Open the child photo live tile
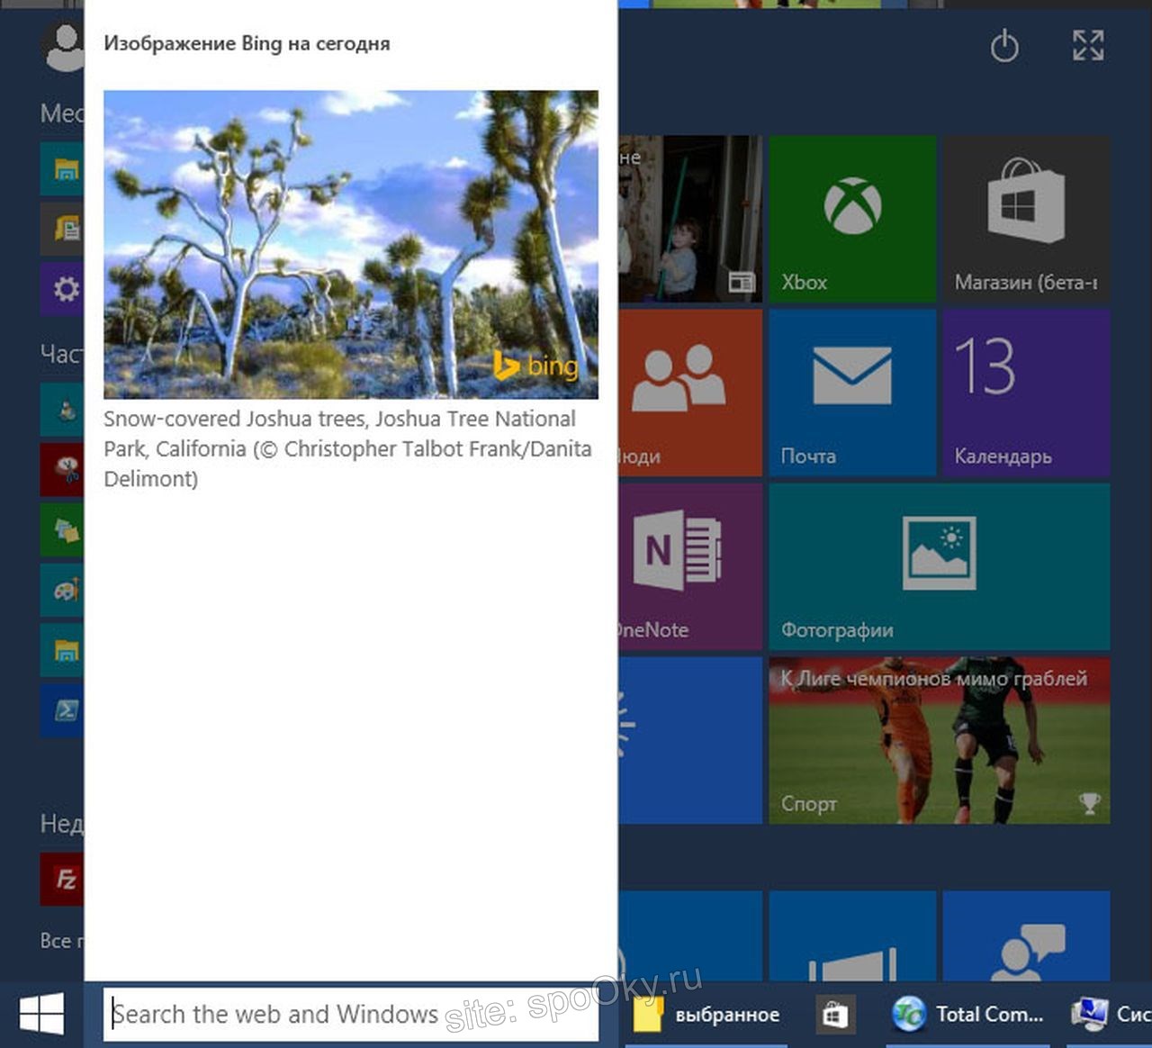Viewport: 1152px width, 1048px height. pos(690,219)
